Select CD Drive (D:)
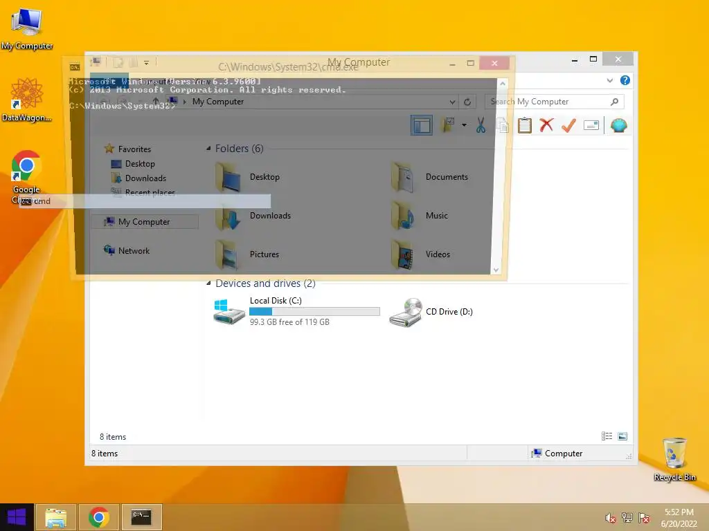 (431, 312)
